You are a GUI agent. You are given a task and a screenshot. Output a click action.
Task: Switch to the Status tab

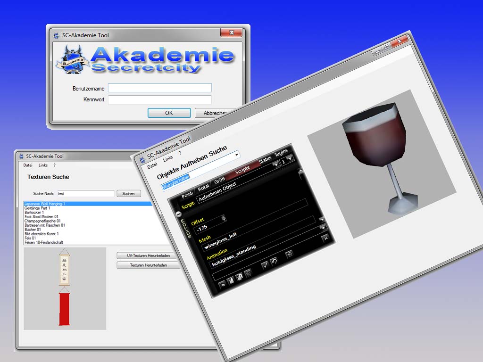pyautogui.click(x=265, y=159)
